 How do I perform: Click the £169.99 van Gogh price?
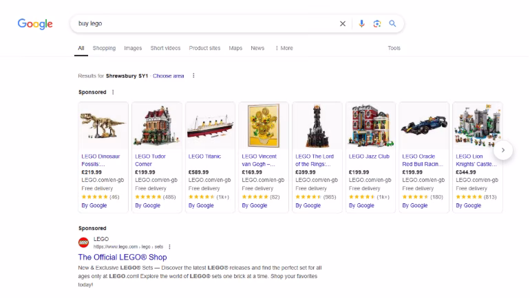click(252, 172)
